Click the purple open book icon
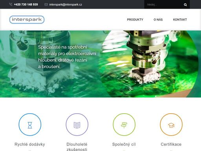The image size is (201, 151). pos(77,125)
